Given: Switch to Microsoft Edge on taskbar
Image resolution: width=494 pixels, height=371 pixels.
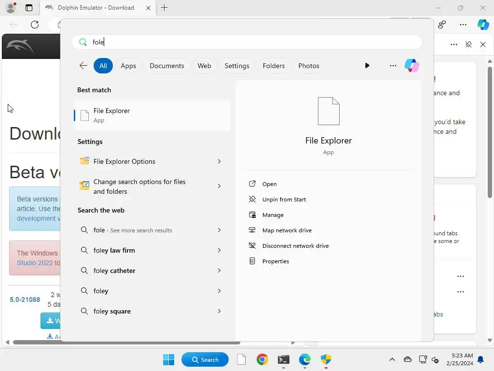Looking at the screenshot, I should pos(305,359).
